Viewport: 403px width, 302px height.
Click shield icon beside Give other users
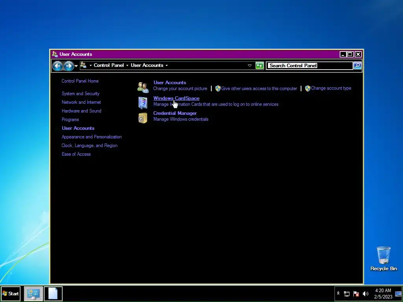pyautogui.click(x=218, y=88)
